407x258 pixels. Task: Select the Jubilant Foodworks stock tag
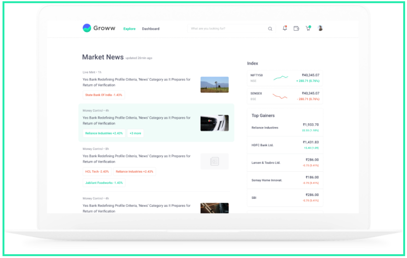[x=104, y=183]
